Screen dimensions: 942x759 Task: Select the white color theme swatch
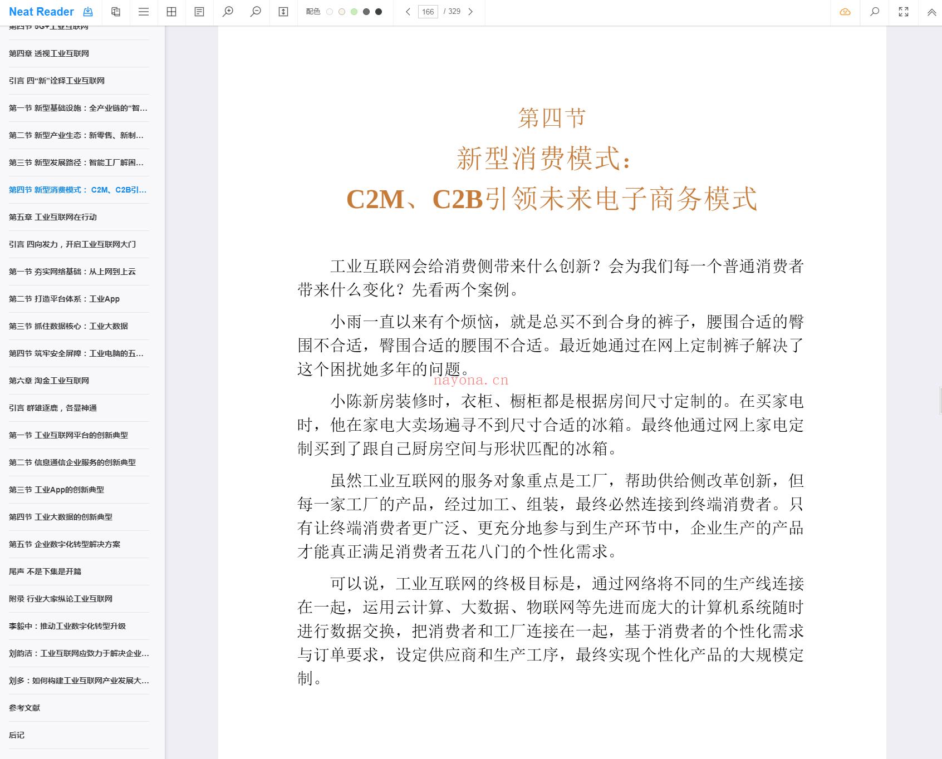[x=330, y=12]
